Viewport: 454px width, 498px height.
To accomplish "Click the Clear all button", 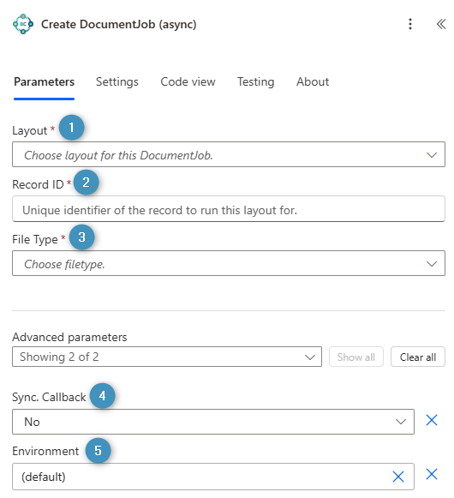I will tap(418, 357).
